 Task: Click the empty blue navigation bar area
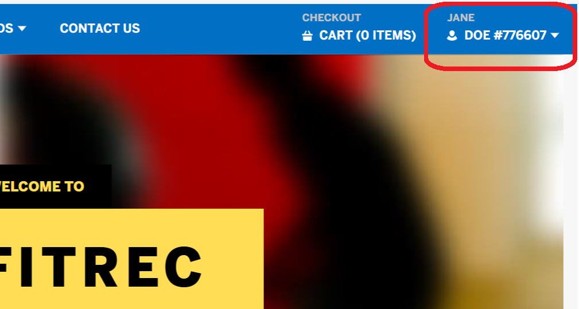tap(222, 29)
